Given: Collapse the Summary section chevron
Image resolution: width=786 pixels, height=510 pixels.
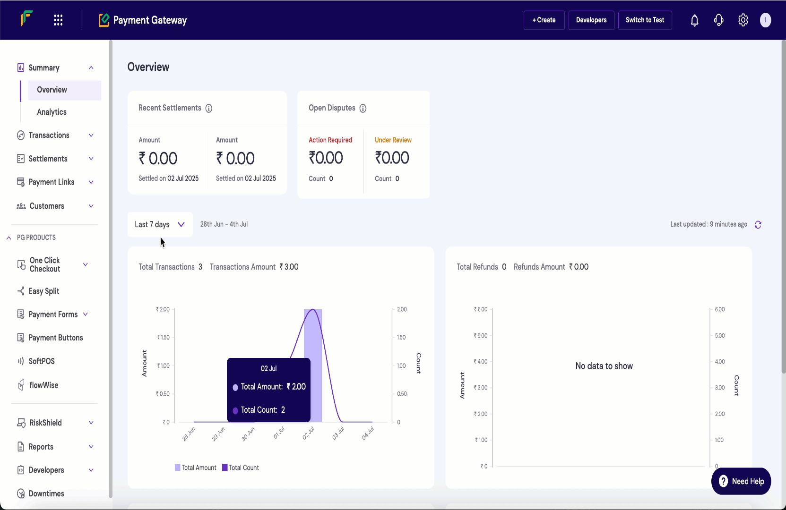Looking at the screenshot, I should pos(91,68).
